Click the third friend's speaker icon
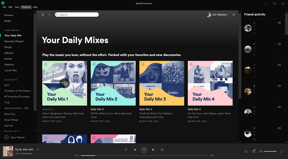The image size is (288, 159). pyautogui.click(x=279, y=65)
